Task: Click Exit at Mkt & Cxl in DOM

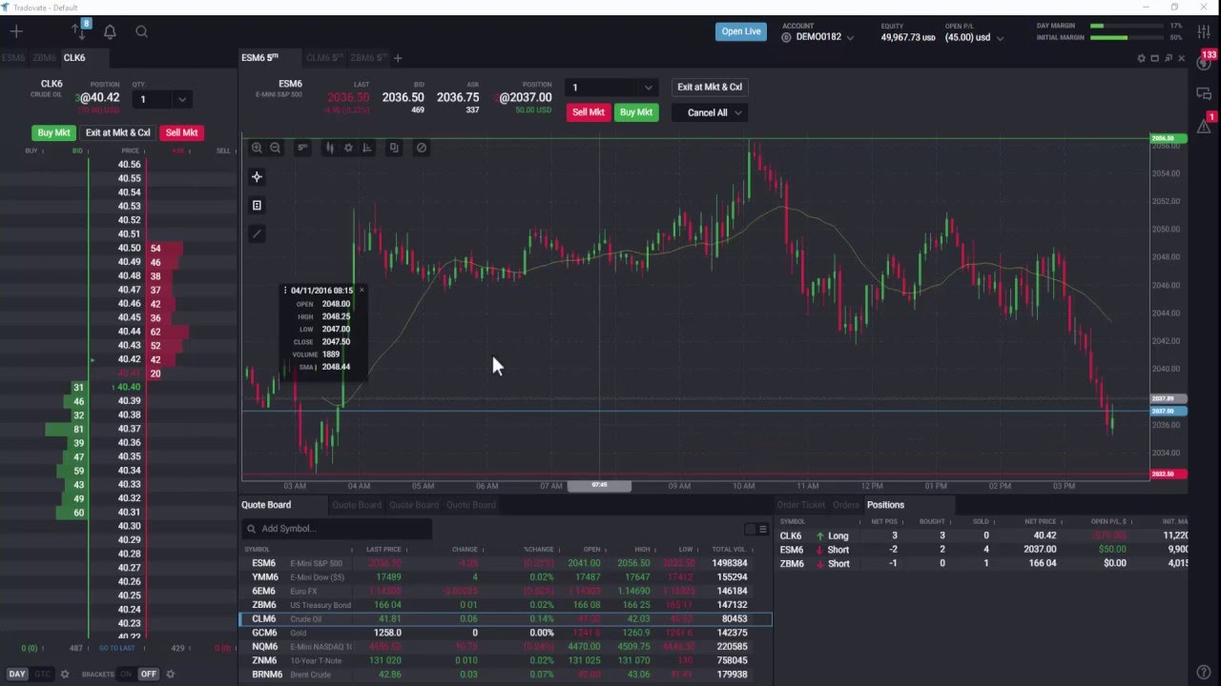Action: [x=118, y=133]
